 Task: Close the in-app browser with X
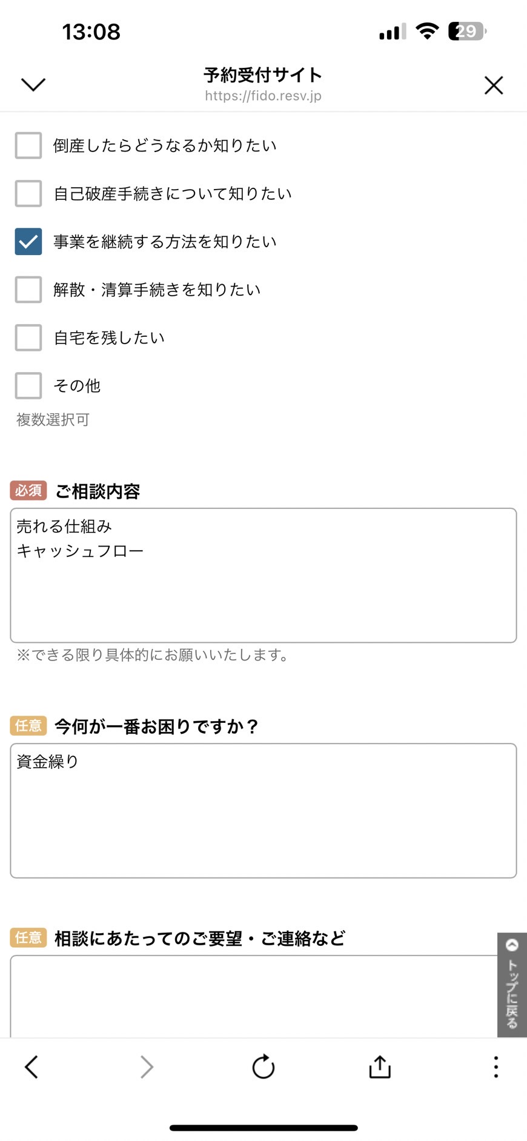click(494, 85)
